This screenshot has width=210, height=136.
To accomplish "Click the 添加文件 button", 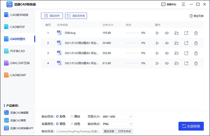I will (52, 16).
